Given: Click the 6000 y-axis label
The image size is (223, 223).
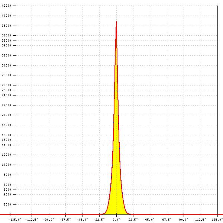Looking at the screenshot, I should 7,185.
